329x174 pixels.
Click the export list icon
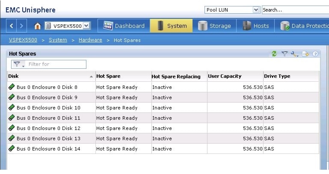tap(305, 54)
